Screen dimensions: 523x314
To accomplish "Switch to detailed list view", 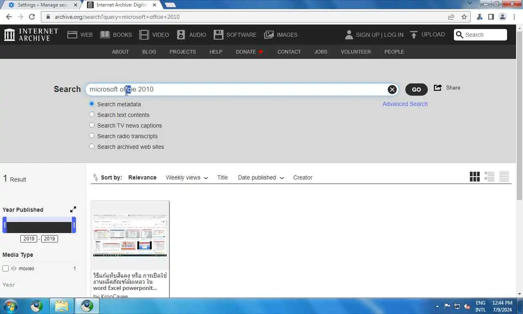I will tap(489, 177).
